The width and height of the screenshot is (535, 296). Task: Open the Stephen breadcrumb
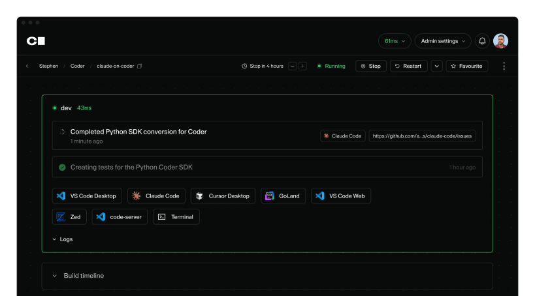click(x=48, y=66)
